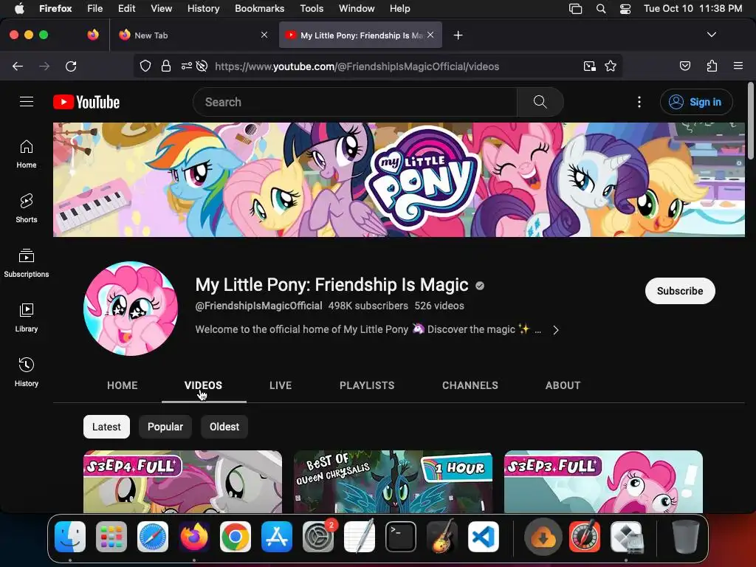Image resolution: width=756 pixels, height=567 pixels.
Task: Open the site permissions icon in address bar
Action: tap(187, 66)
